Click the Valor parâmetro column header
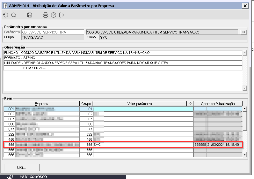The height and width of the screenshot is (179, 254). (140, 104)
